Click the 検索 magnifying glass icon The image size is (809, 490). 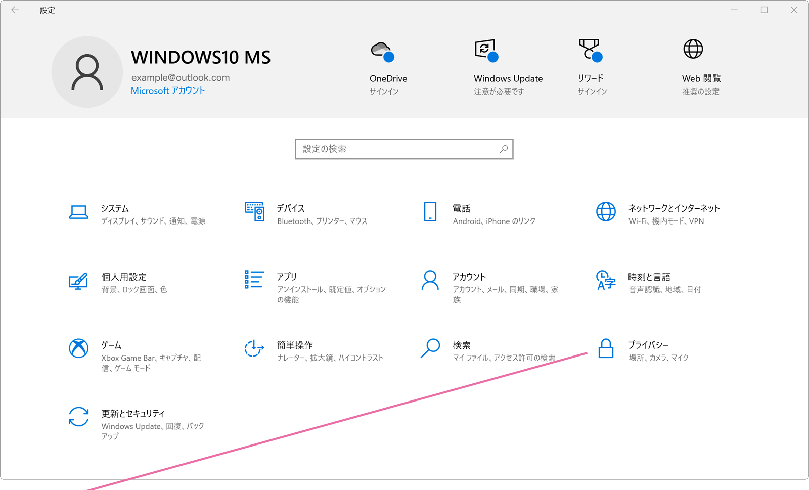click(x=430, y=348)
